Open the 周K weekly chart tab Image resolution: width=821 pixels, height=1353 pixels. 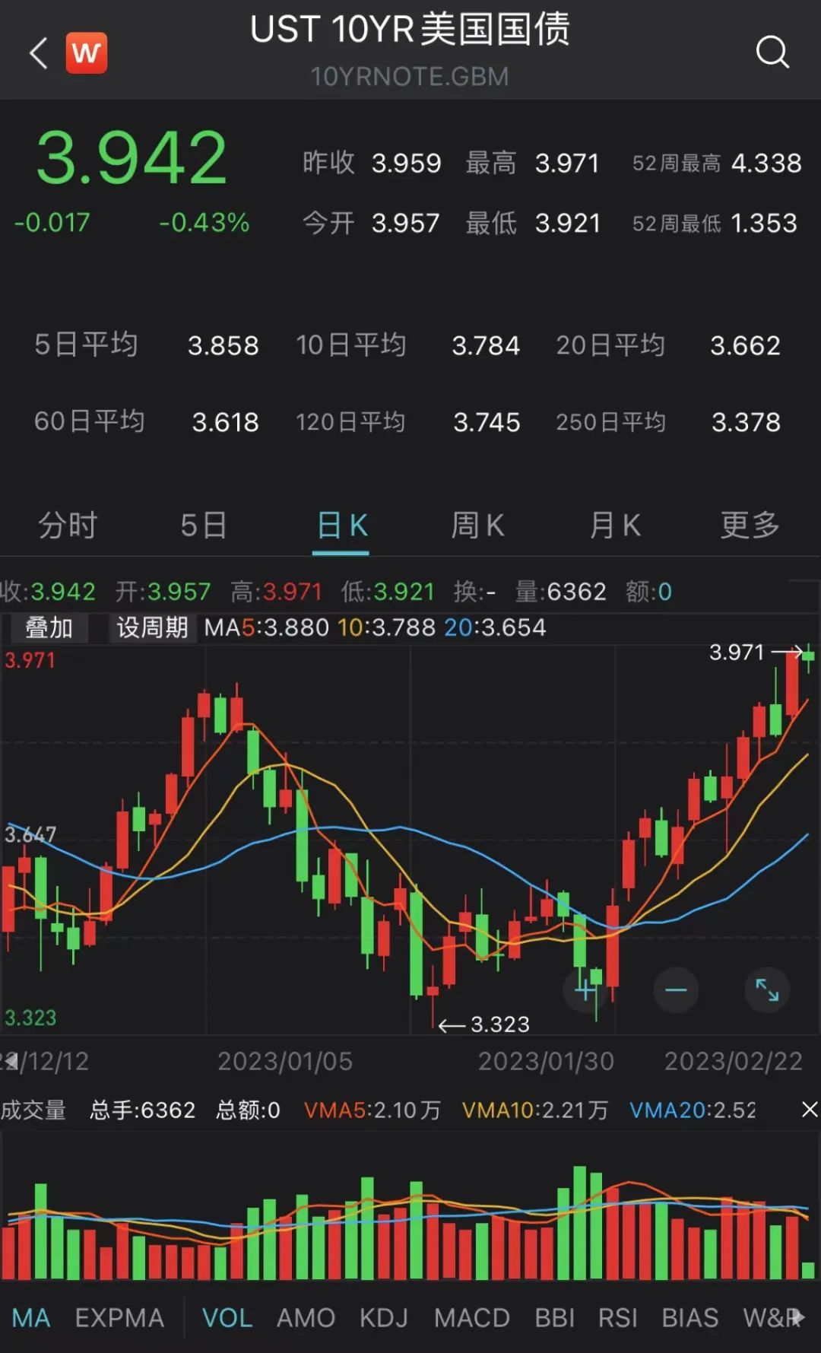[477, 525]
